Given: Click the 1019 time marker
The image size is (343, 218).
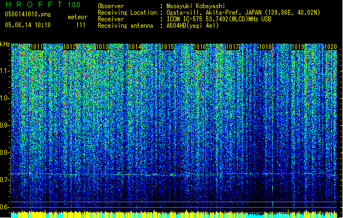Looking at the screenshot, I should click(x=298, y=47).
